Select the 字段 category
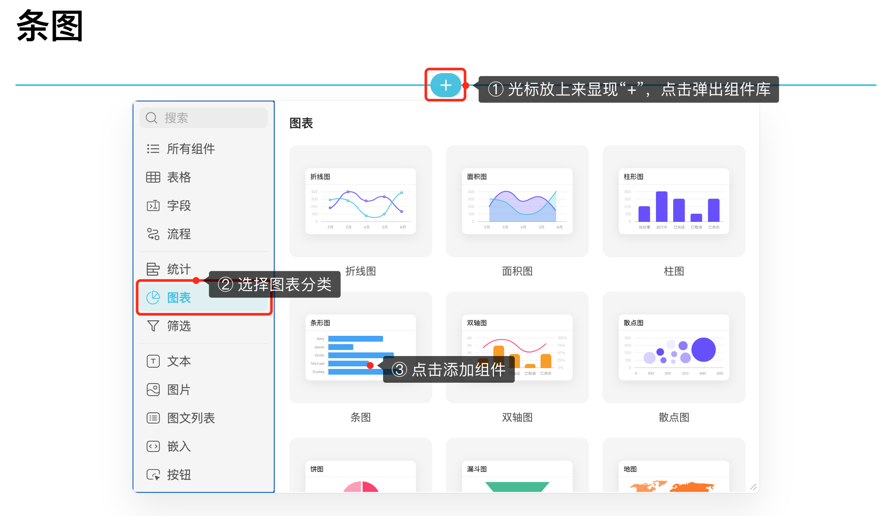The width and height of the screenshot is (891, 516). click(x=204, y=206)
